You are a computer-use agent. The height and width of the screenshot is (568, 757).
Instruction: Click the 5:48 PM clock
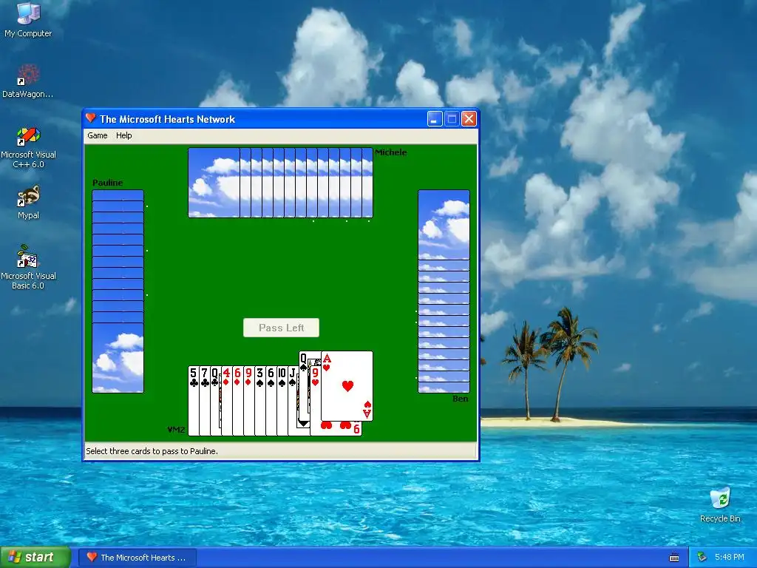click(729, 558)
